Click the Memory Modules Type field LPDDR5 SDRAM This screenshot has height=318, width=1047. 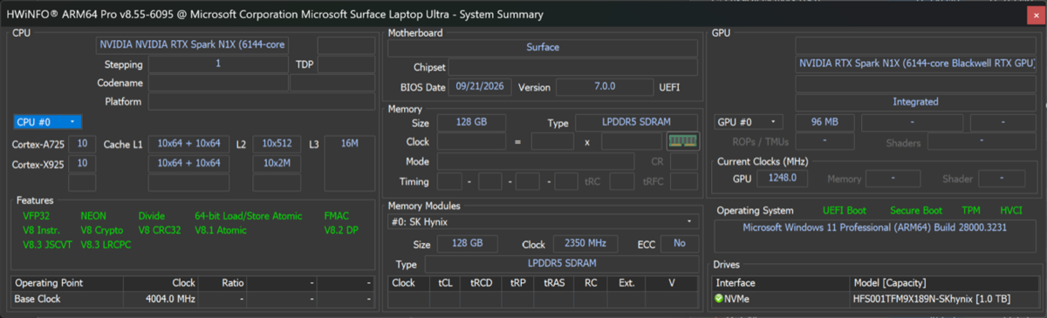[561, 264]
